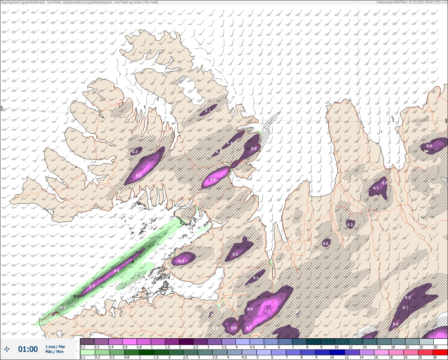Click the map title starting with Rigning/skúrir

pos(80,2)
